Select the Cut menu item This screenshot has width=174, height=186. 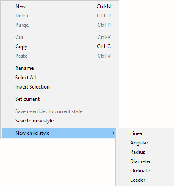tap(60, 37)
